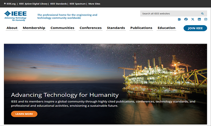Open IEEE's LinkedIn icon
The image size is (211, 126).
[199, 19]
